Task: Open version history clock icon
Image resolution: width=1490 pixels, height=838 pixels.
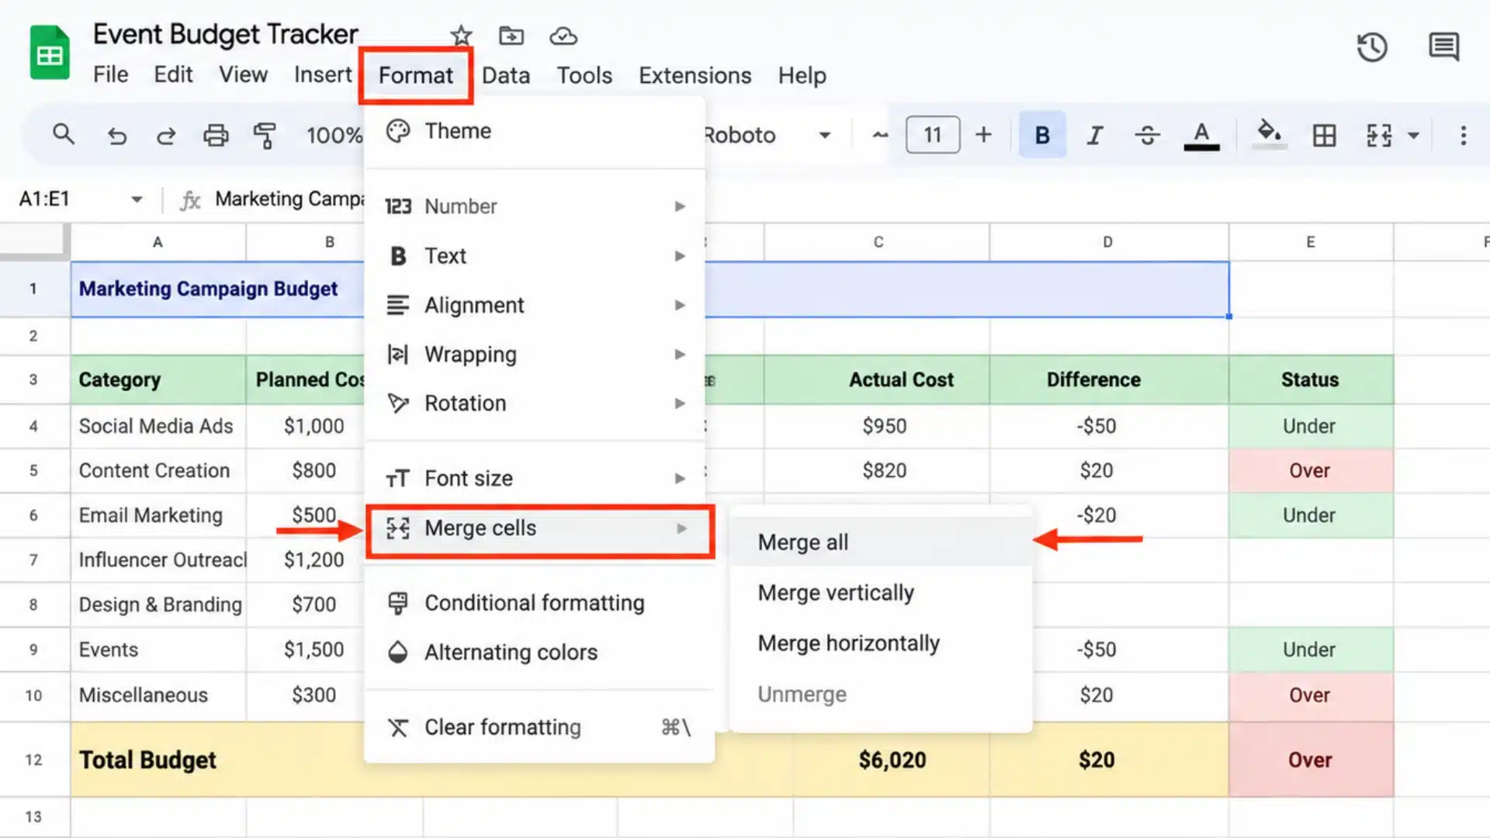Action: coord(1371,47)
